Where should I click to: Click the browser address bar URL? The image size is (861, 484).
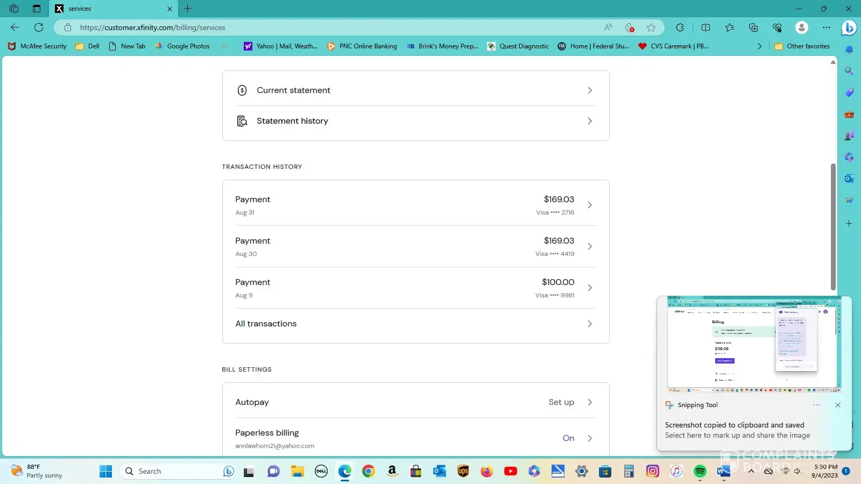click(153, 27)
